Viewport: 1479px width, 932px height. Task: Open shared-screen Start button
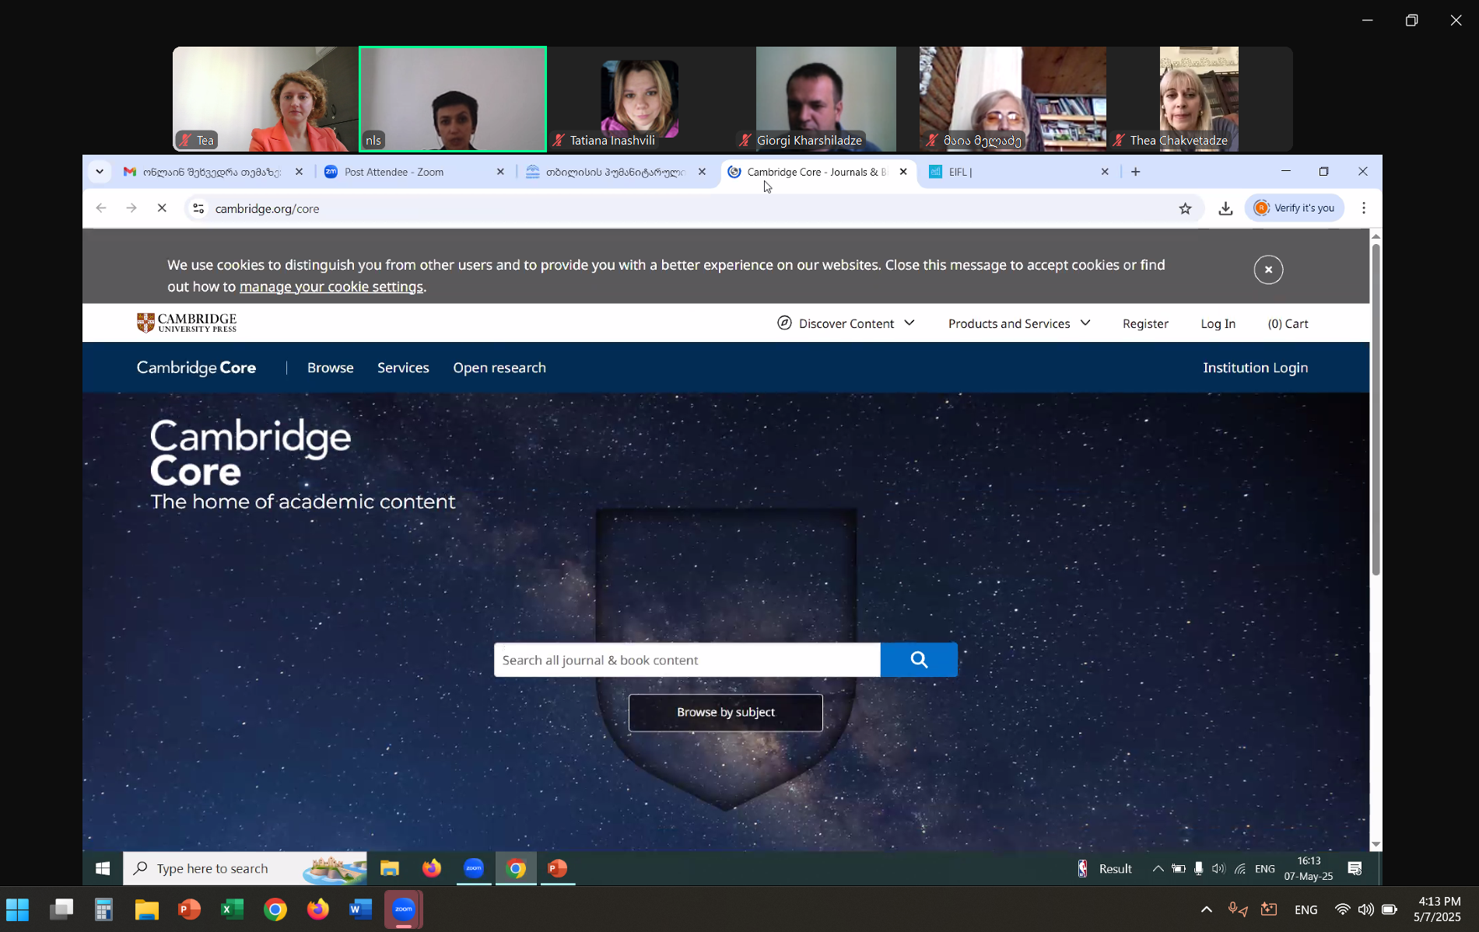[103, 868]
